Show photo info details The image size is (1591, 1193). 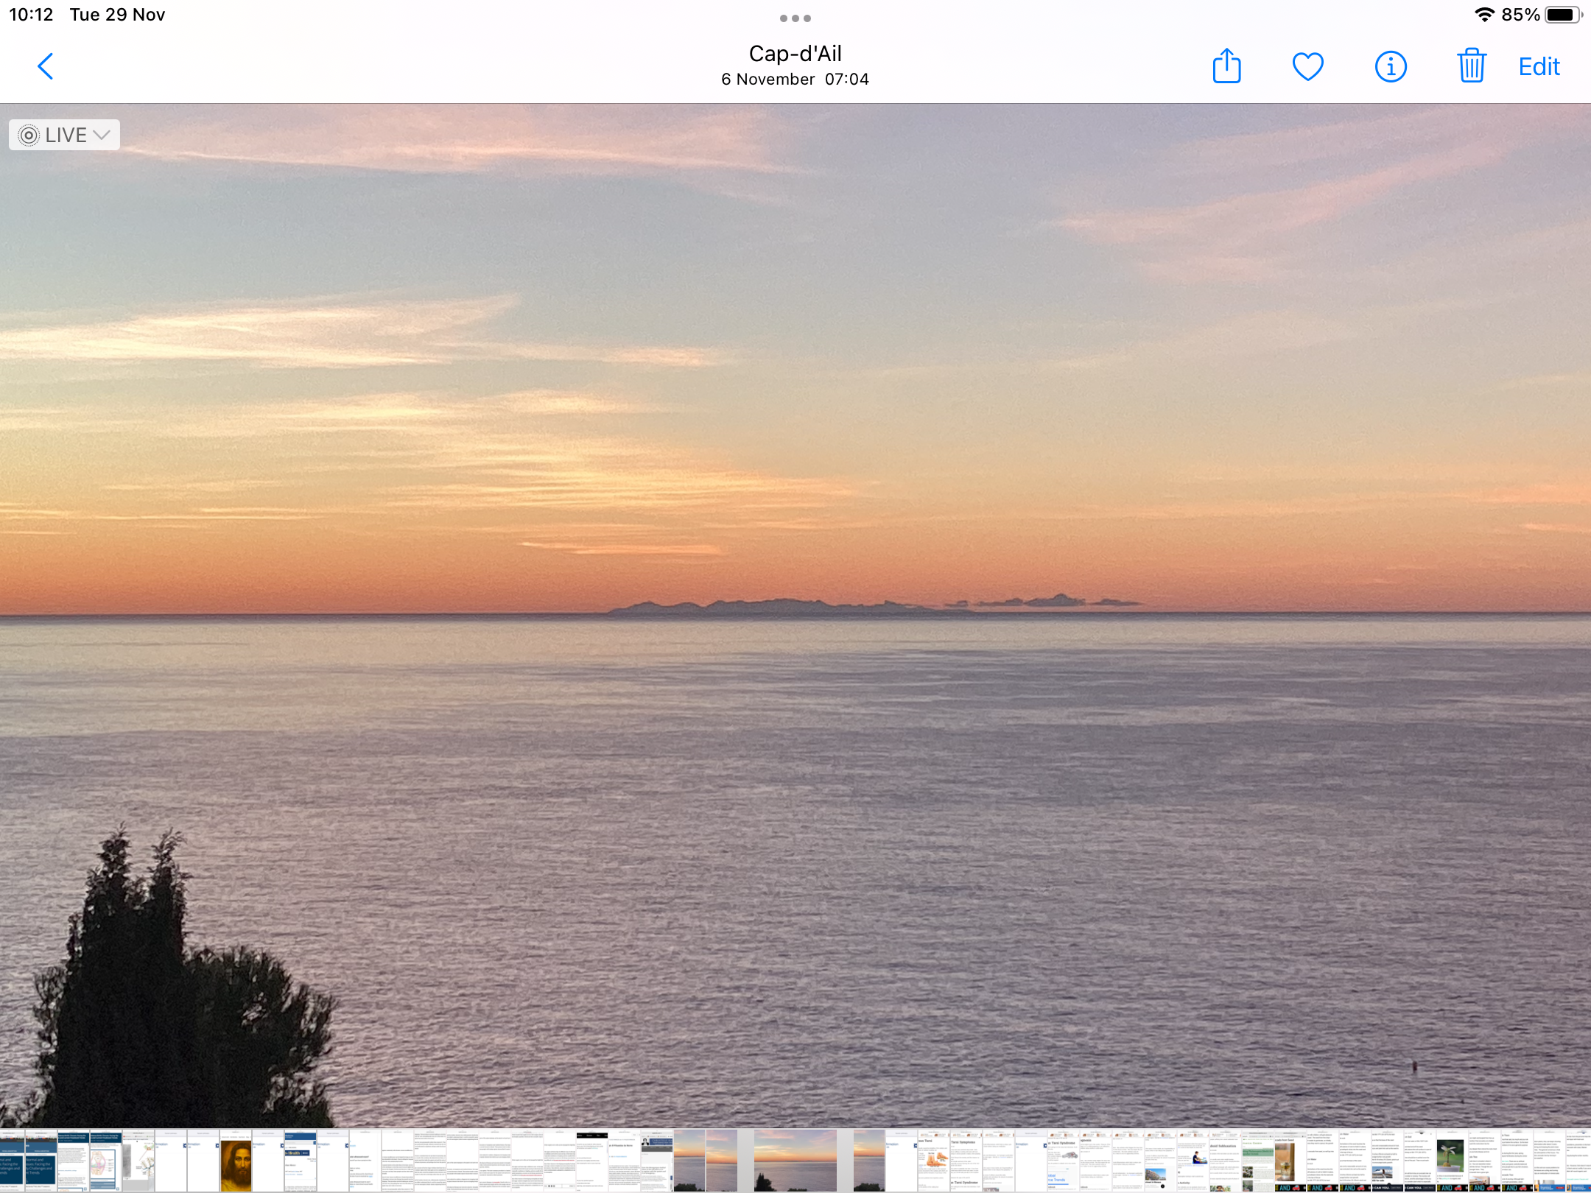(1391, 66)
